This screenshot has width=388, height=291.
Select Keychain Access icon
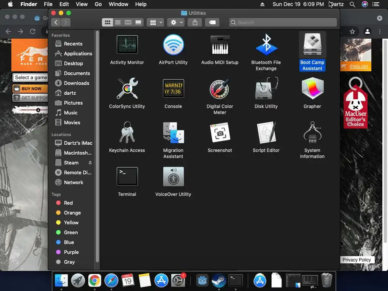pyautogui.click(x=127, y=132)
